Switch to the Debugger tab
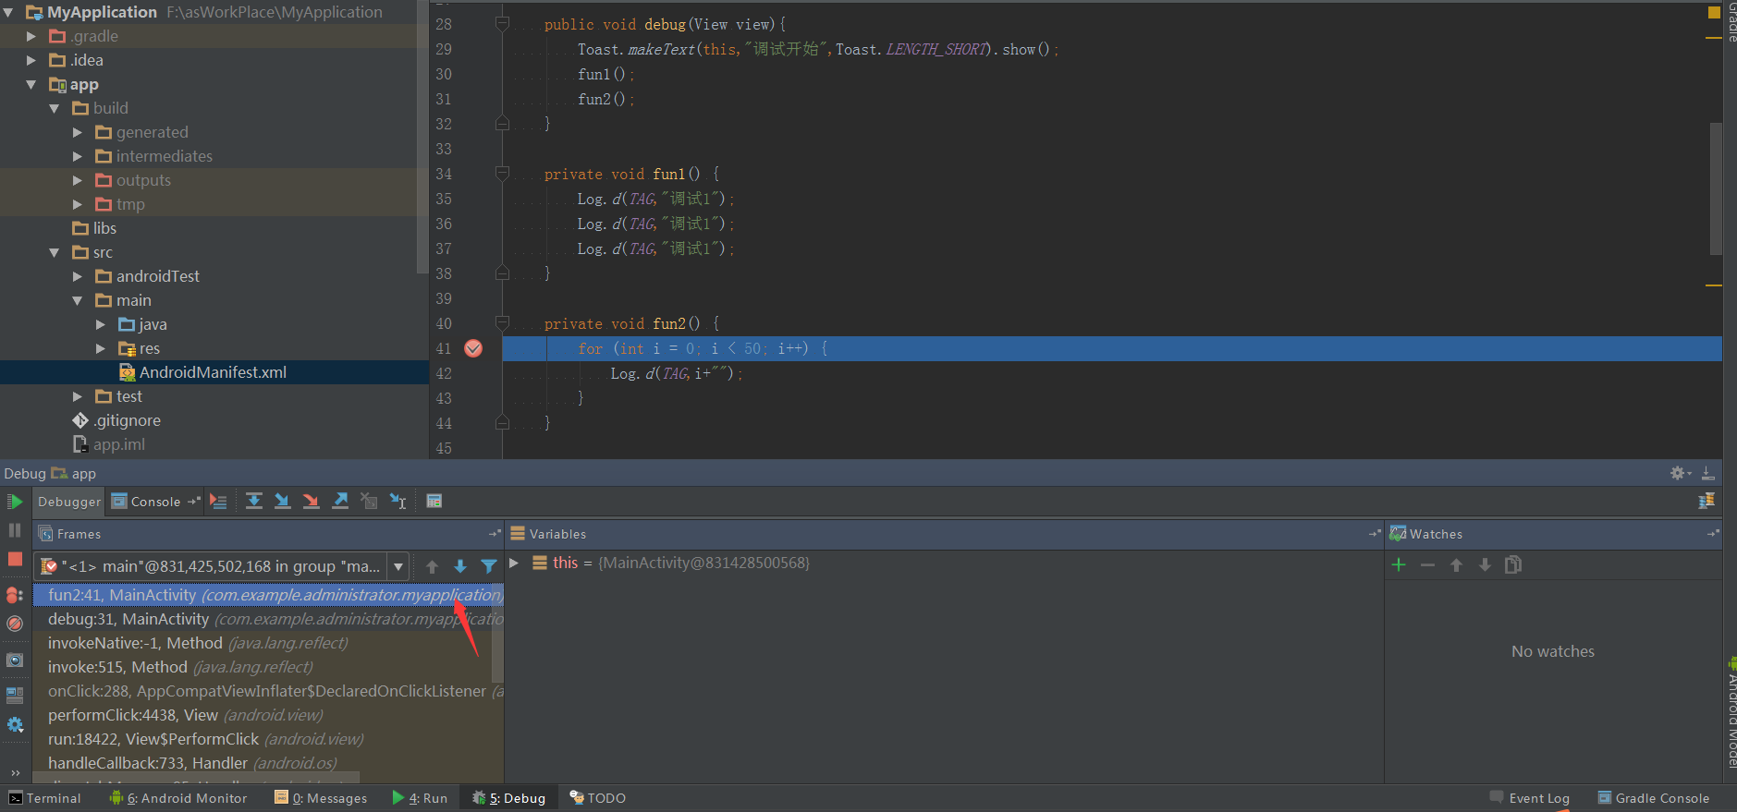Viewport: 1737px width, 812px height. (69, 502)
